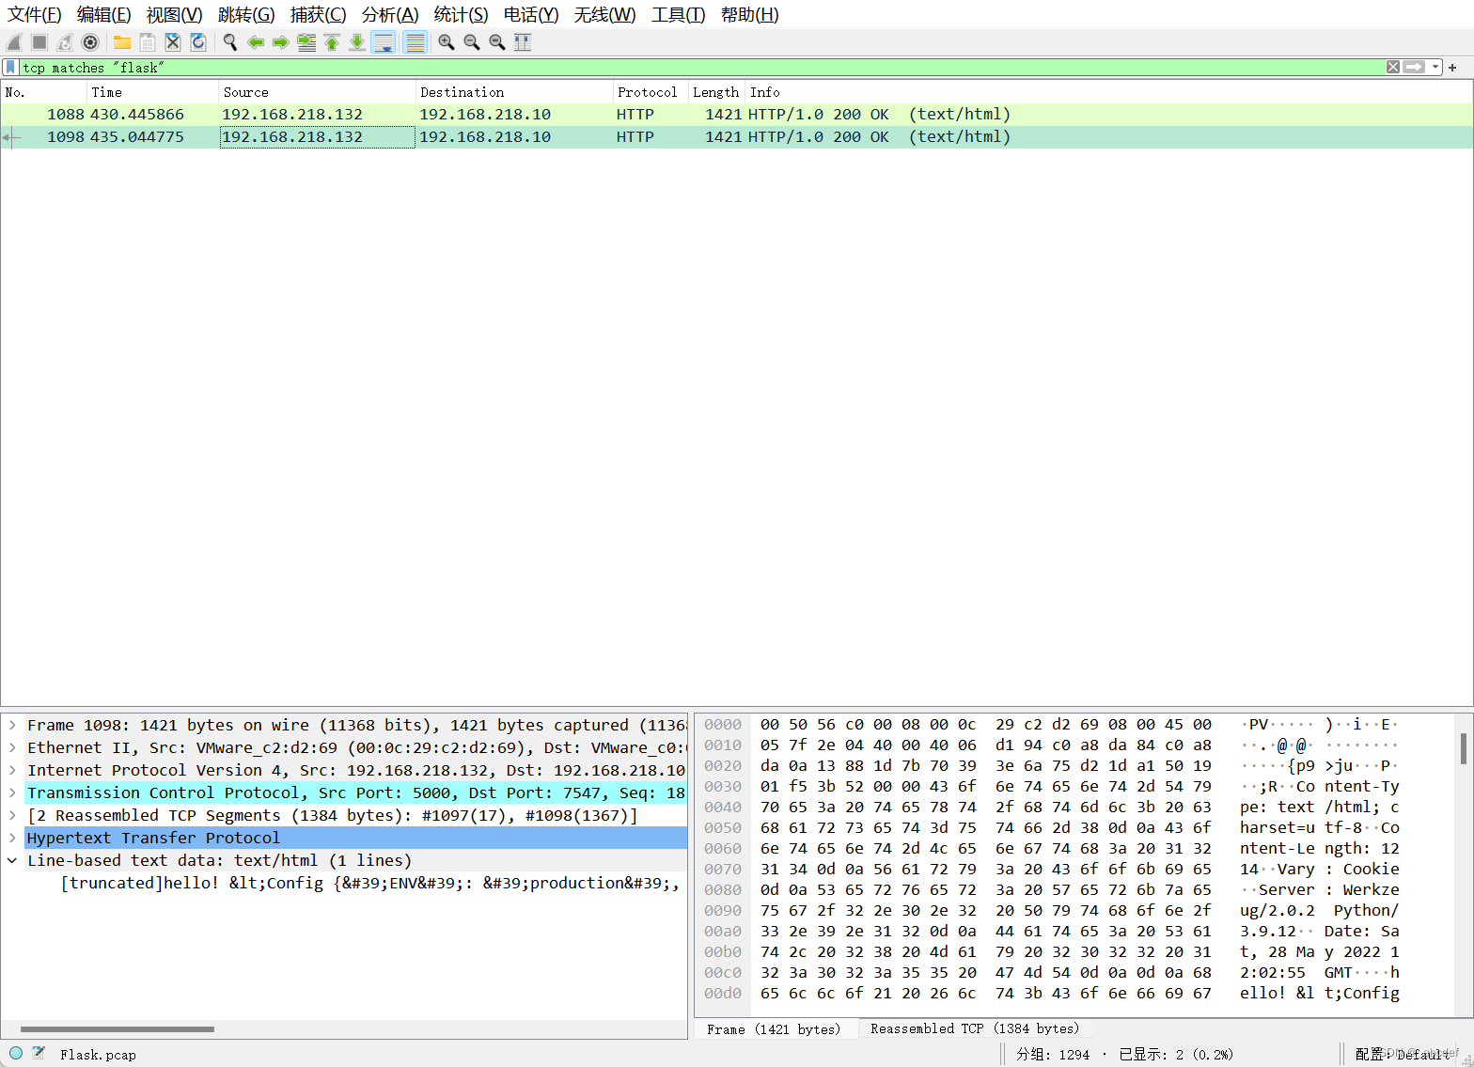Click the hex pane vertical scrollbar

tap(1464, 749)
